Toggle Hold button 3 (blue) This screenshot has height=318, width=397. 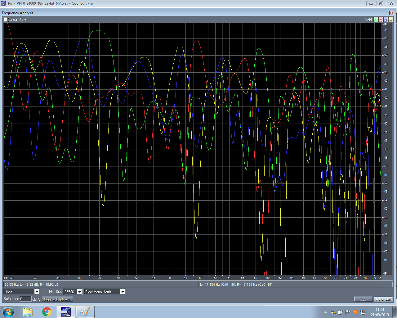tap(386, 20)
